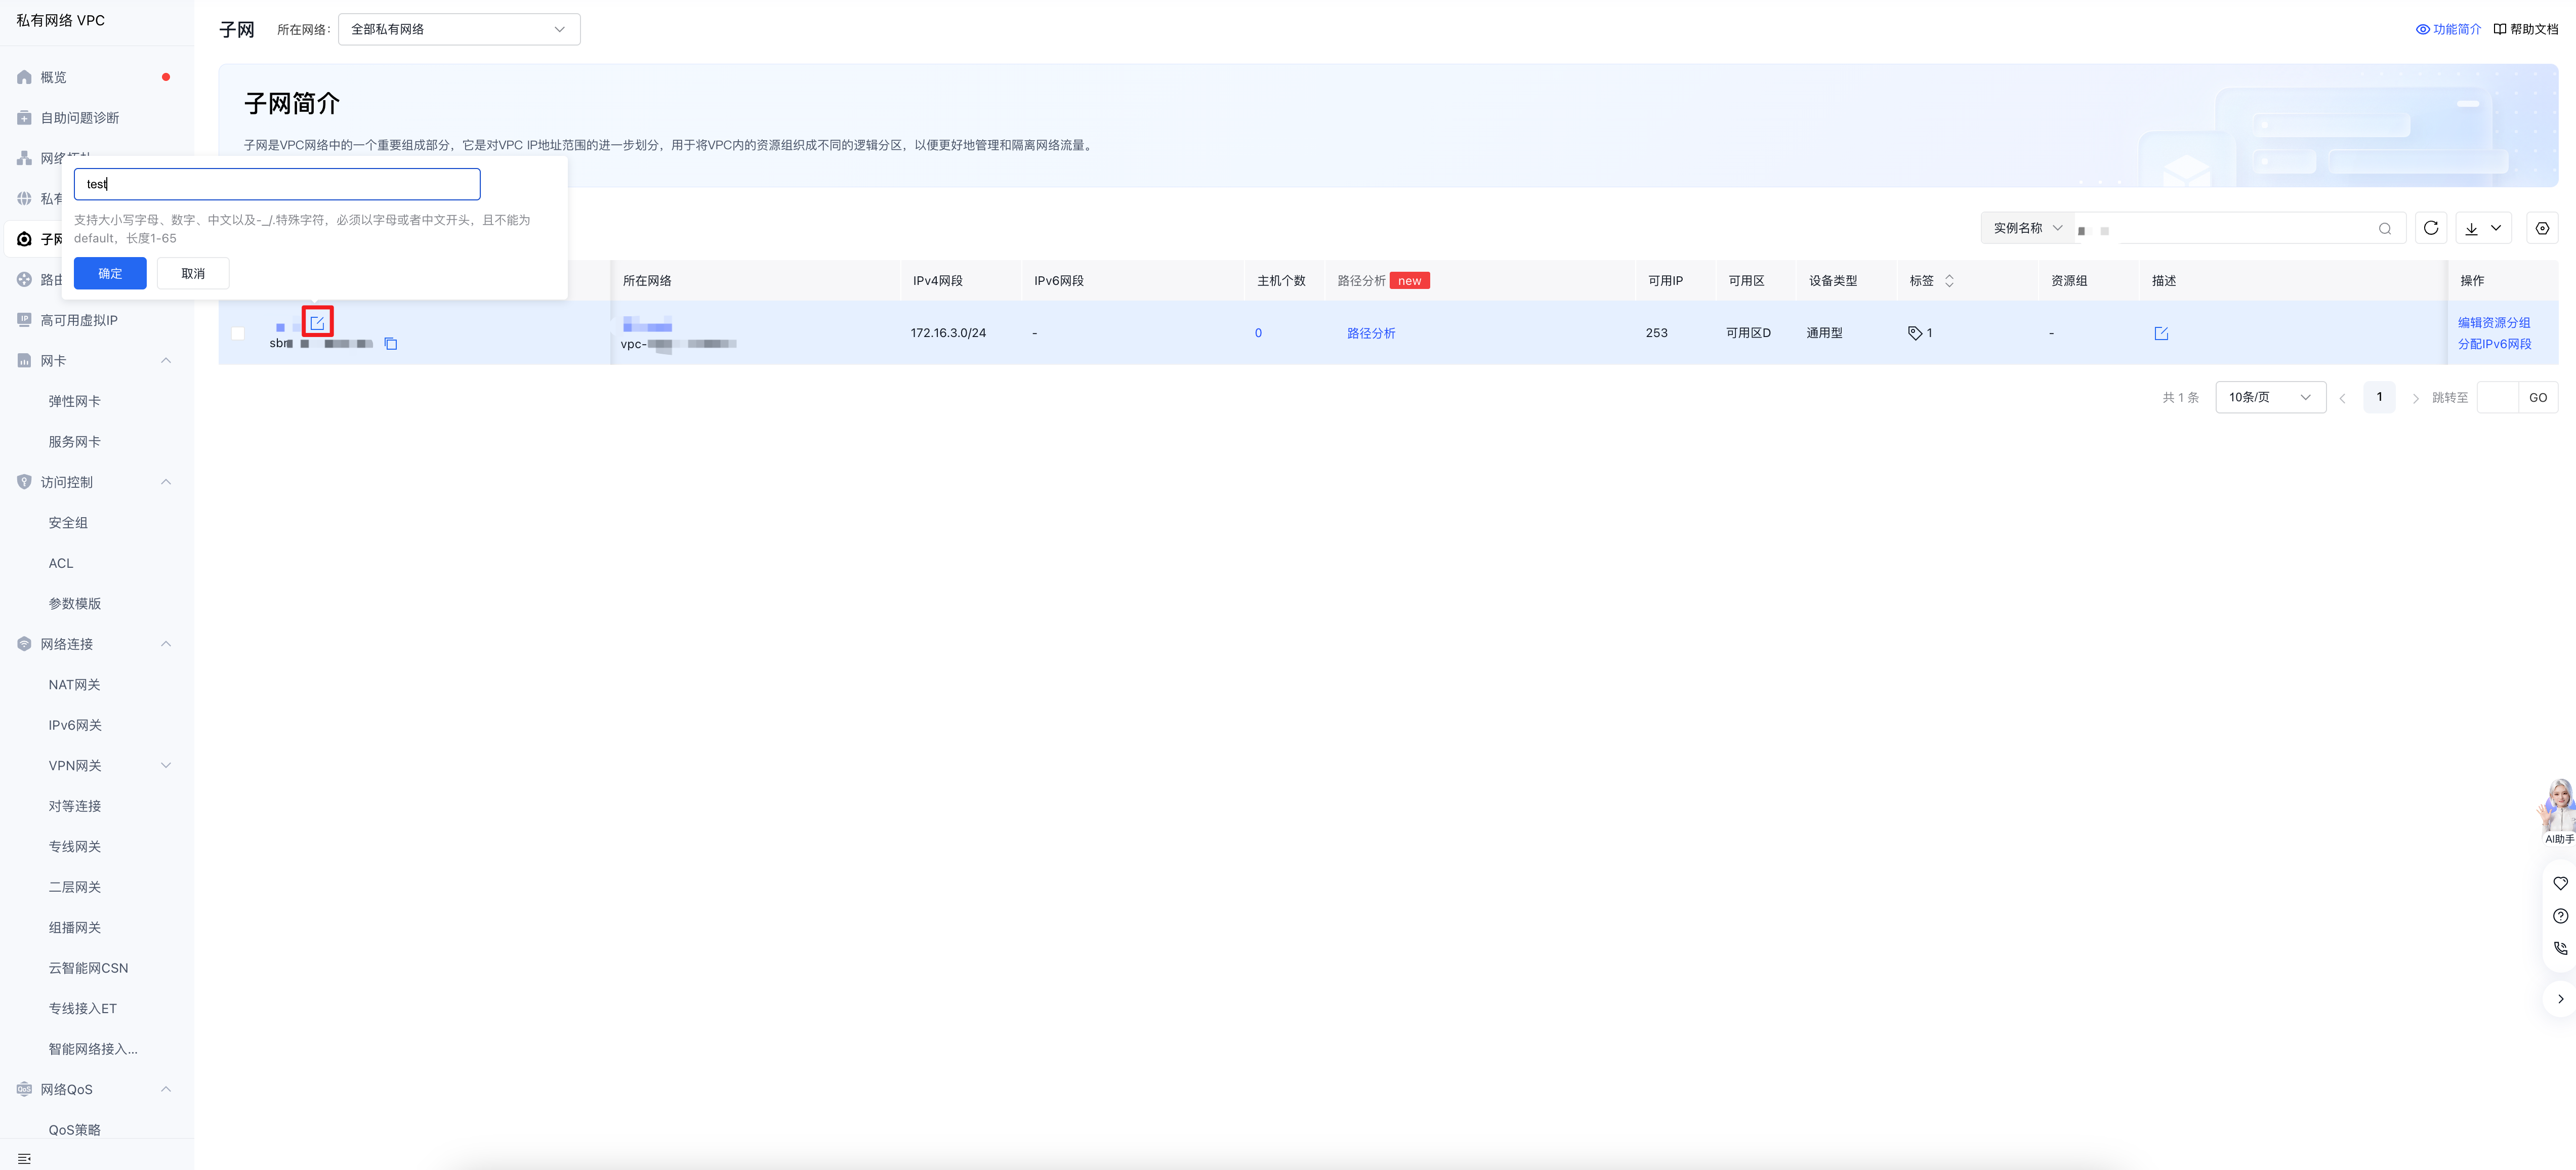The height and width of the screenshot is (1170, 2576).
Task: Click 编辑资源分组 action link
Action: point(2494,323)
